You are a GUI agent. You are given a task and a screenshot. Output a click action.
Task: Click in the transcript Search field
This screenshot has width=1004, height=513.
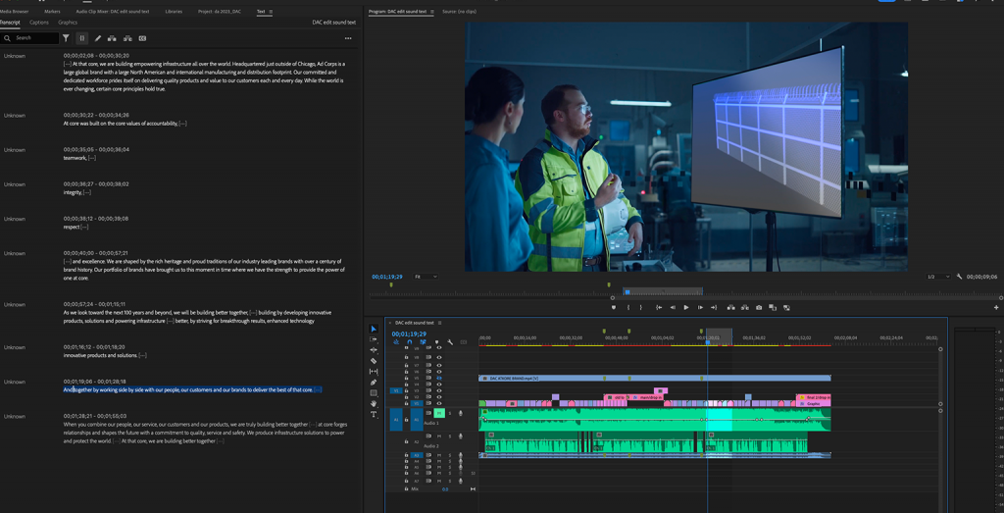pos(34,38)
